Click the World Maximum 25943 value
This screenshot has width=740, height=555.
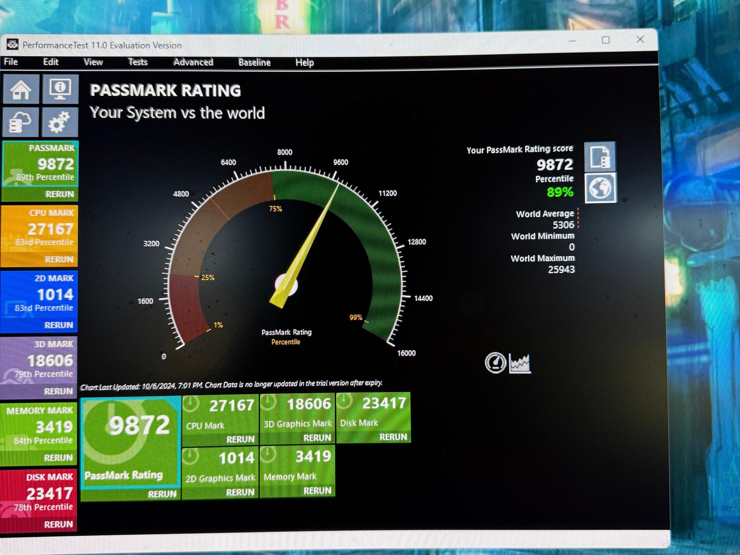pyautogui.click(x=561, y=270)
